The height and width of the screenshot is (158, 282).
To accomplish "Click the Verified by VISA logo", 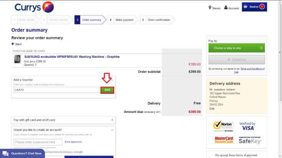I will coord(247,126).
